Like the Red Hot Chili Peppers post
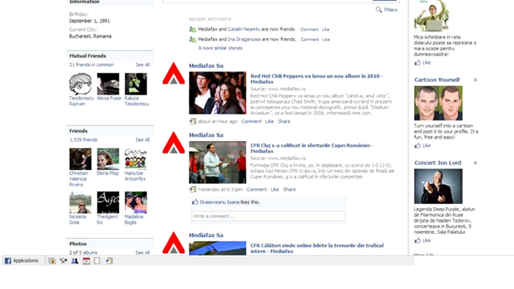This screenshot has height=289, width=514. (269, 121)
